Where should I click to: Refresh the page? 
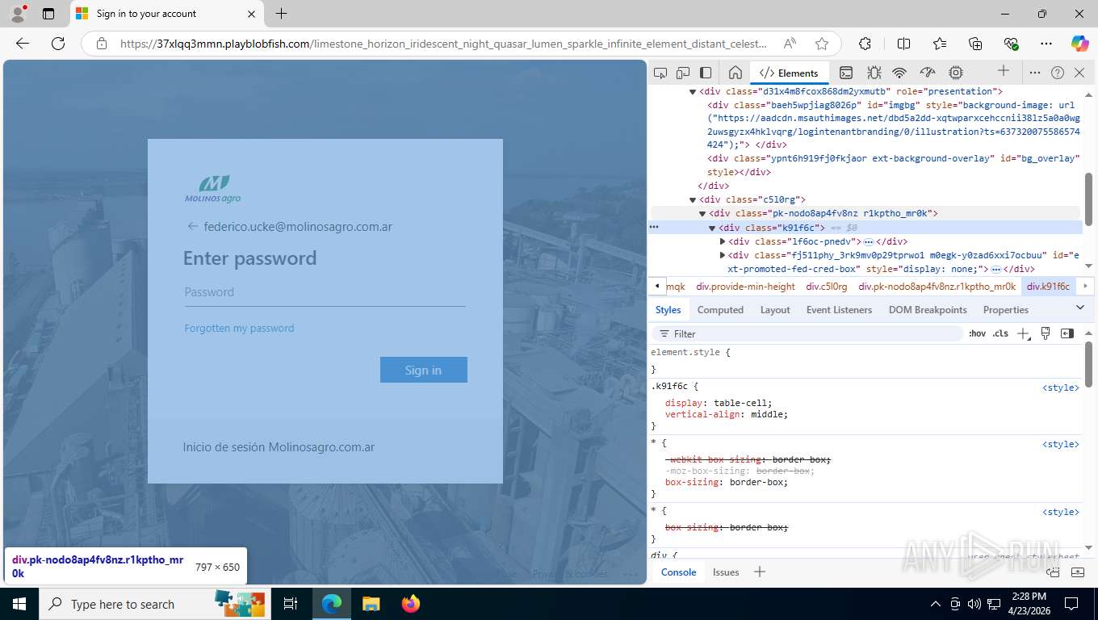click(58, 44)
